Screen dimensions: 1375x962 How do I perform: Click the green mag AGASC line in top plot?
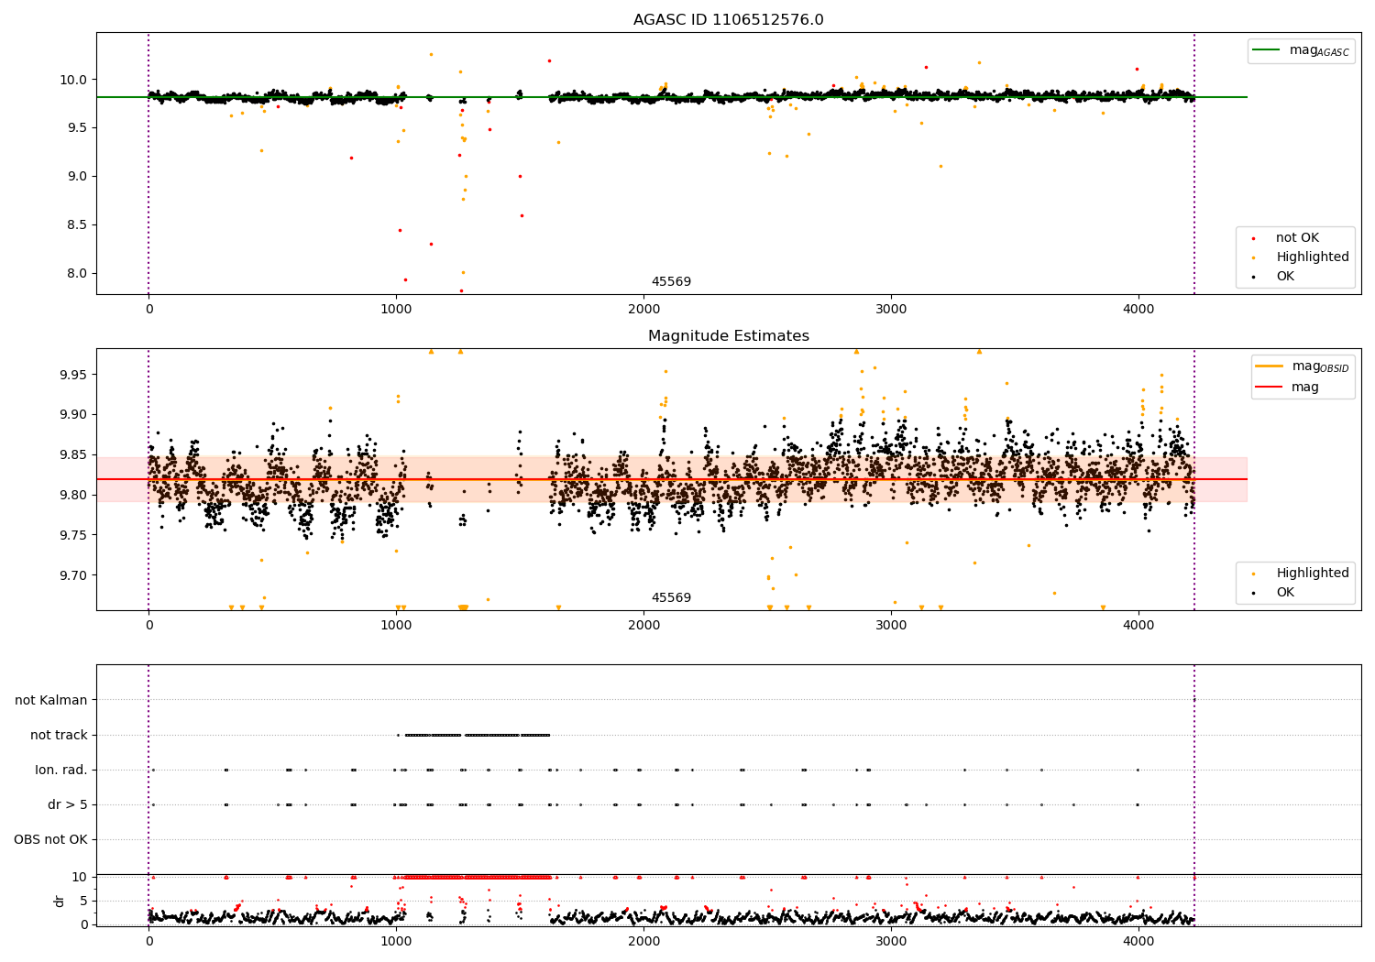point(672,97)
